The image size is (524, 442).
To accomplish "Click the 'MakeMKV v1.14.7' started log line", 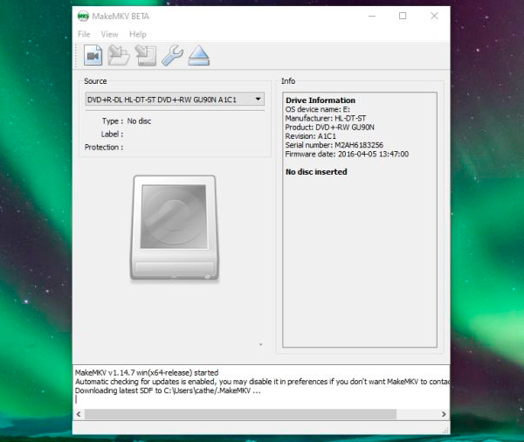I will coord(147,372).
